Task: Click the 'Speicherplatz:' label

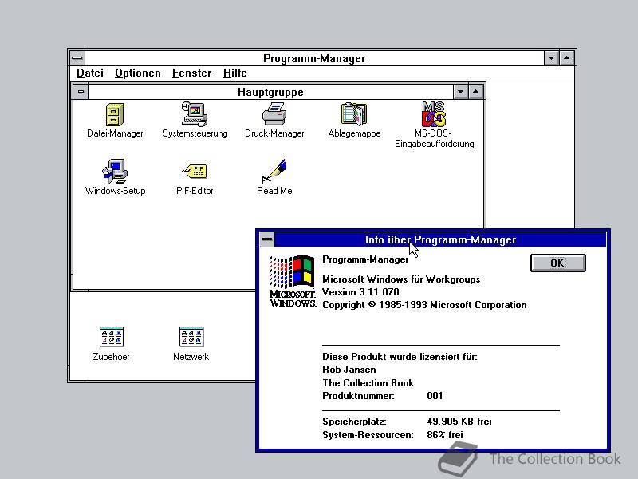Action: 354,422
